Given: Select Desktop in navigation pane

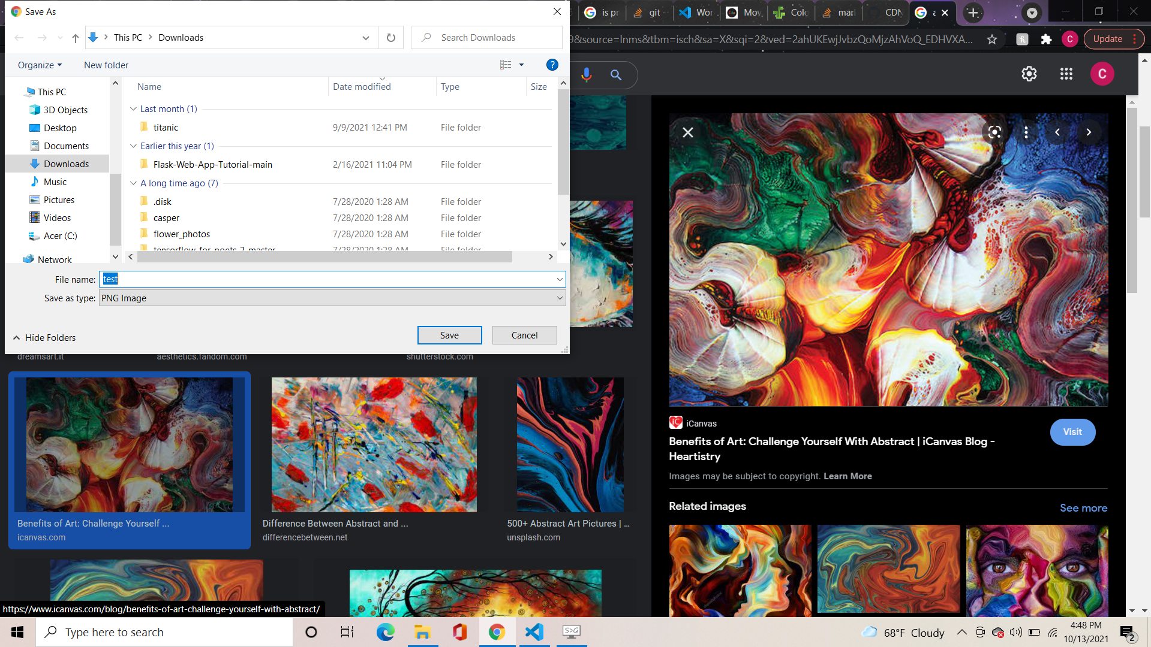Looking at the screenshot, I should coord(60,128).
